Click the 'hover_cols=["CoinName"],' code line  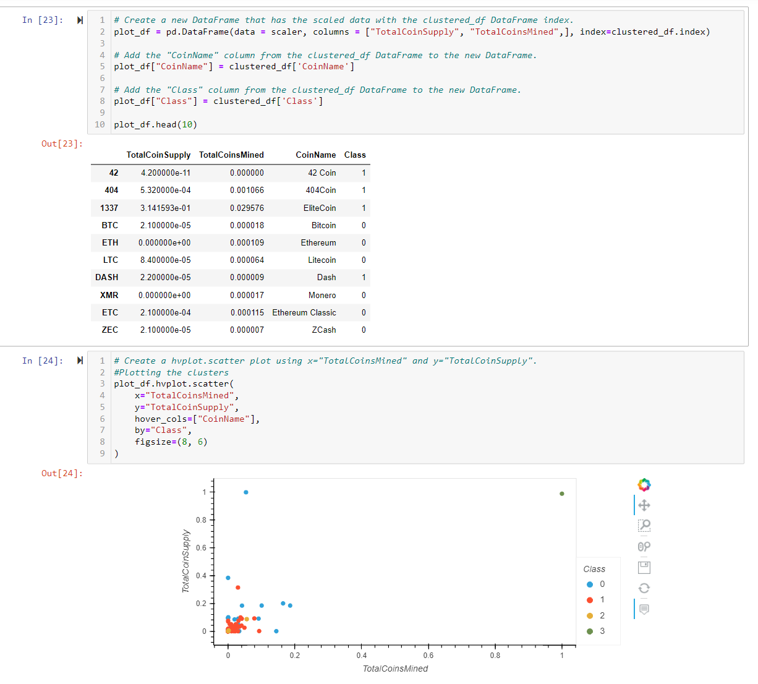pos(197,419)
